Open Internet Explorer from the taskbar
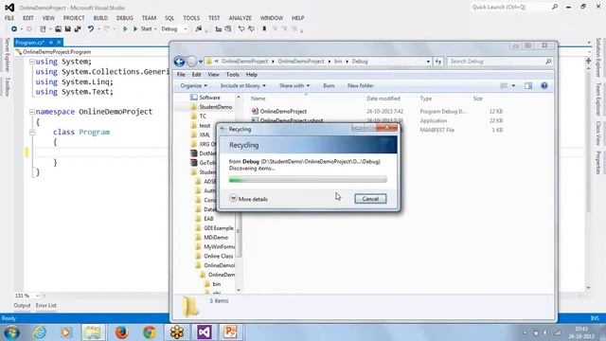The image size is (606, 341). (x=40, y=332)
